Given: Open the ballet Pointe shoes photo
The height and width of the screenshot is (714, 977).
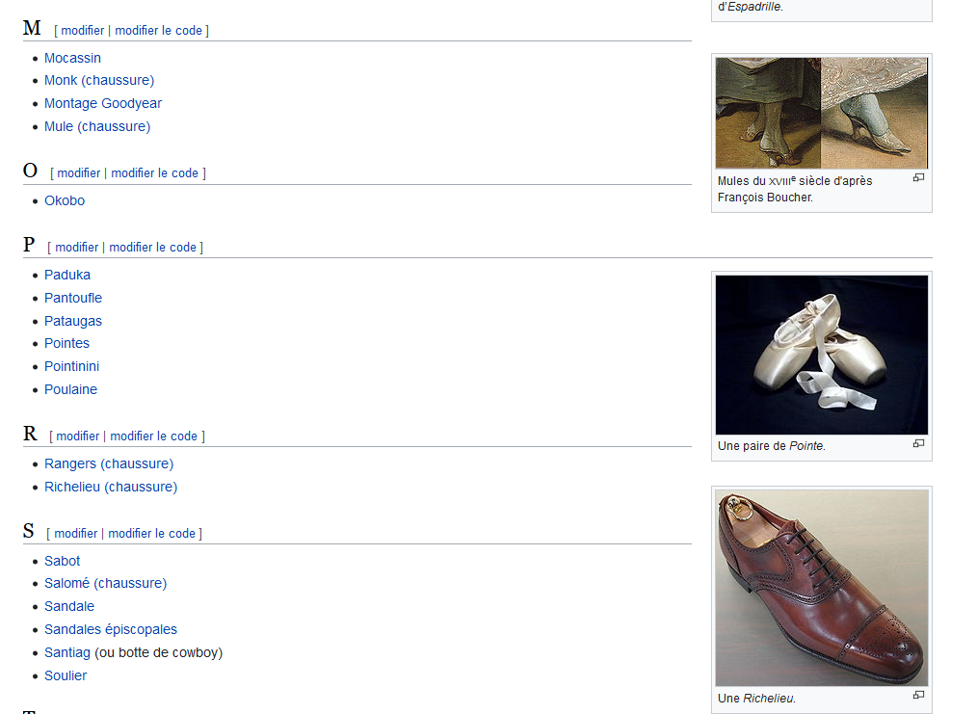Looking at the screenshot, I should click(x=821, y=355).
